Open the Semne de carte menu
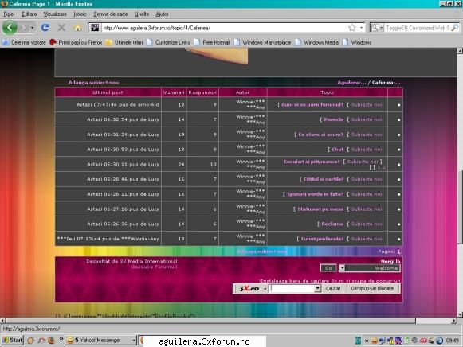Viewport: 463px width, 347px height. pos(111,14)
